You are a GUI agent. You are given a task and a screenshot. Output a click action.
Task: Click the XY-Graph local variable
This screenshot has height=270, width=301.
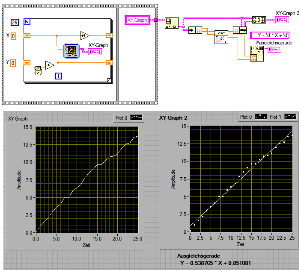click(137, 20)
